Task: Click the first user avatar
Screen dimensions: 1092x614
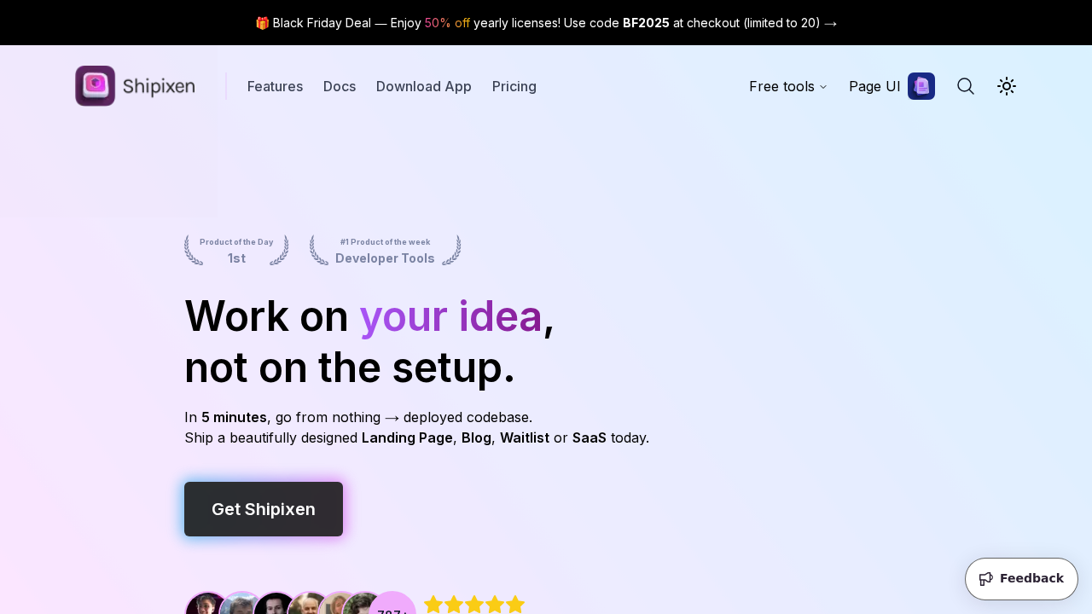Action: 205,607
